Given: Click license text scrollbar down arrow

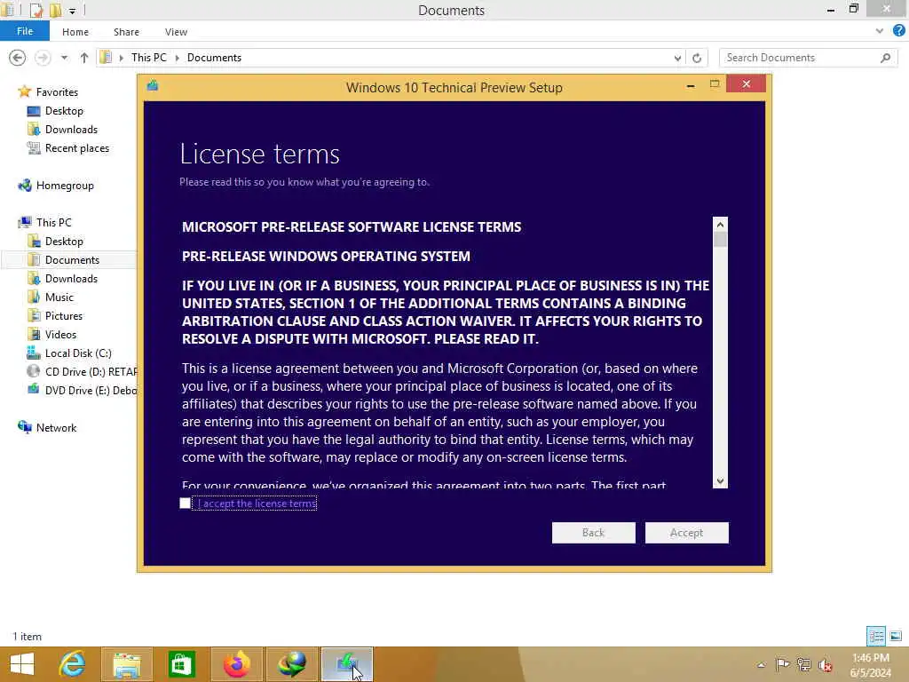Looking at the screenshot, I should click(x=720, y=480).
